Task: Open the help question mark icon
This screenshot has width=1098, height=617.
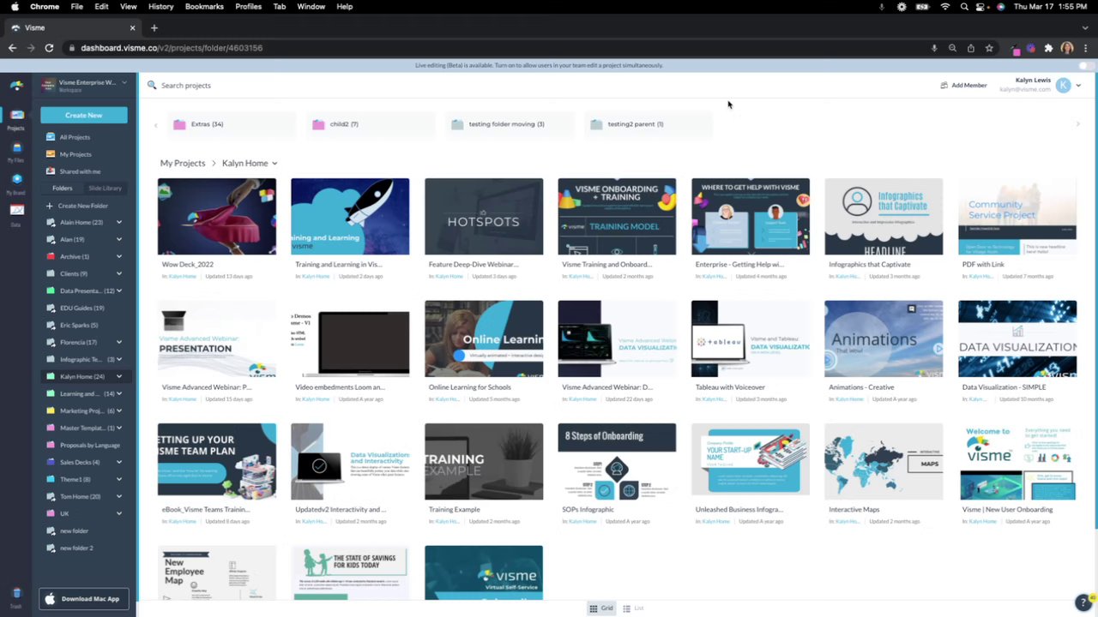Action: 1083,602
